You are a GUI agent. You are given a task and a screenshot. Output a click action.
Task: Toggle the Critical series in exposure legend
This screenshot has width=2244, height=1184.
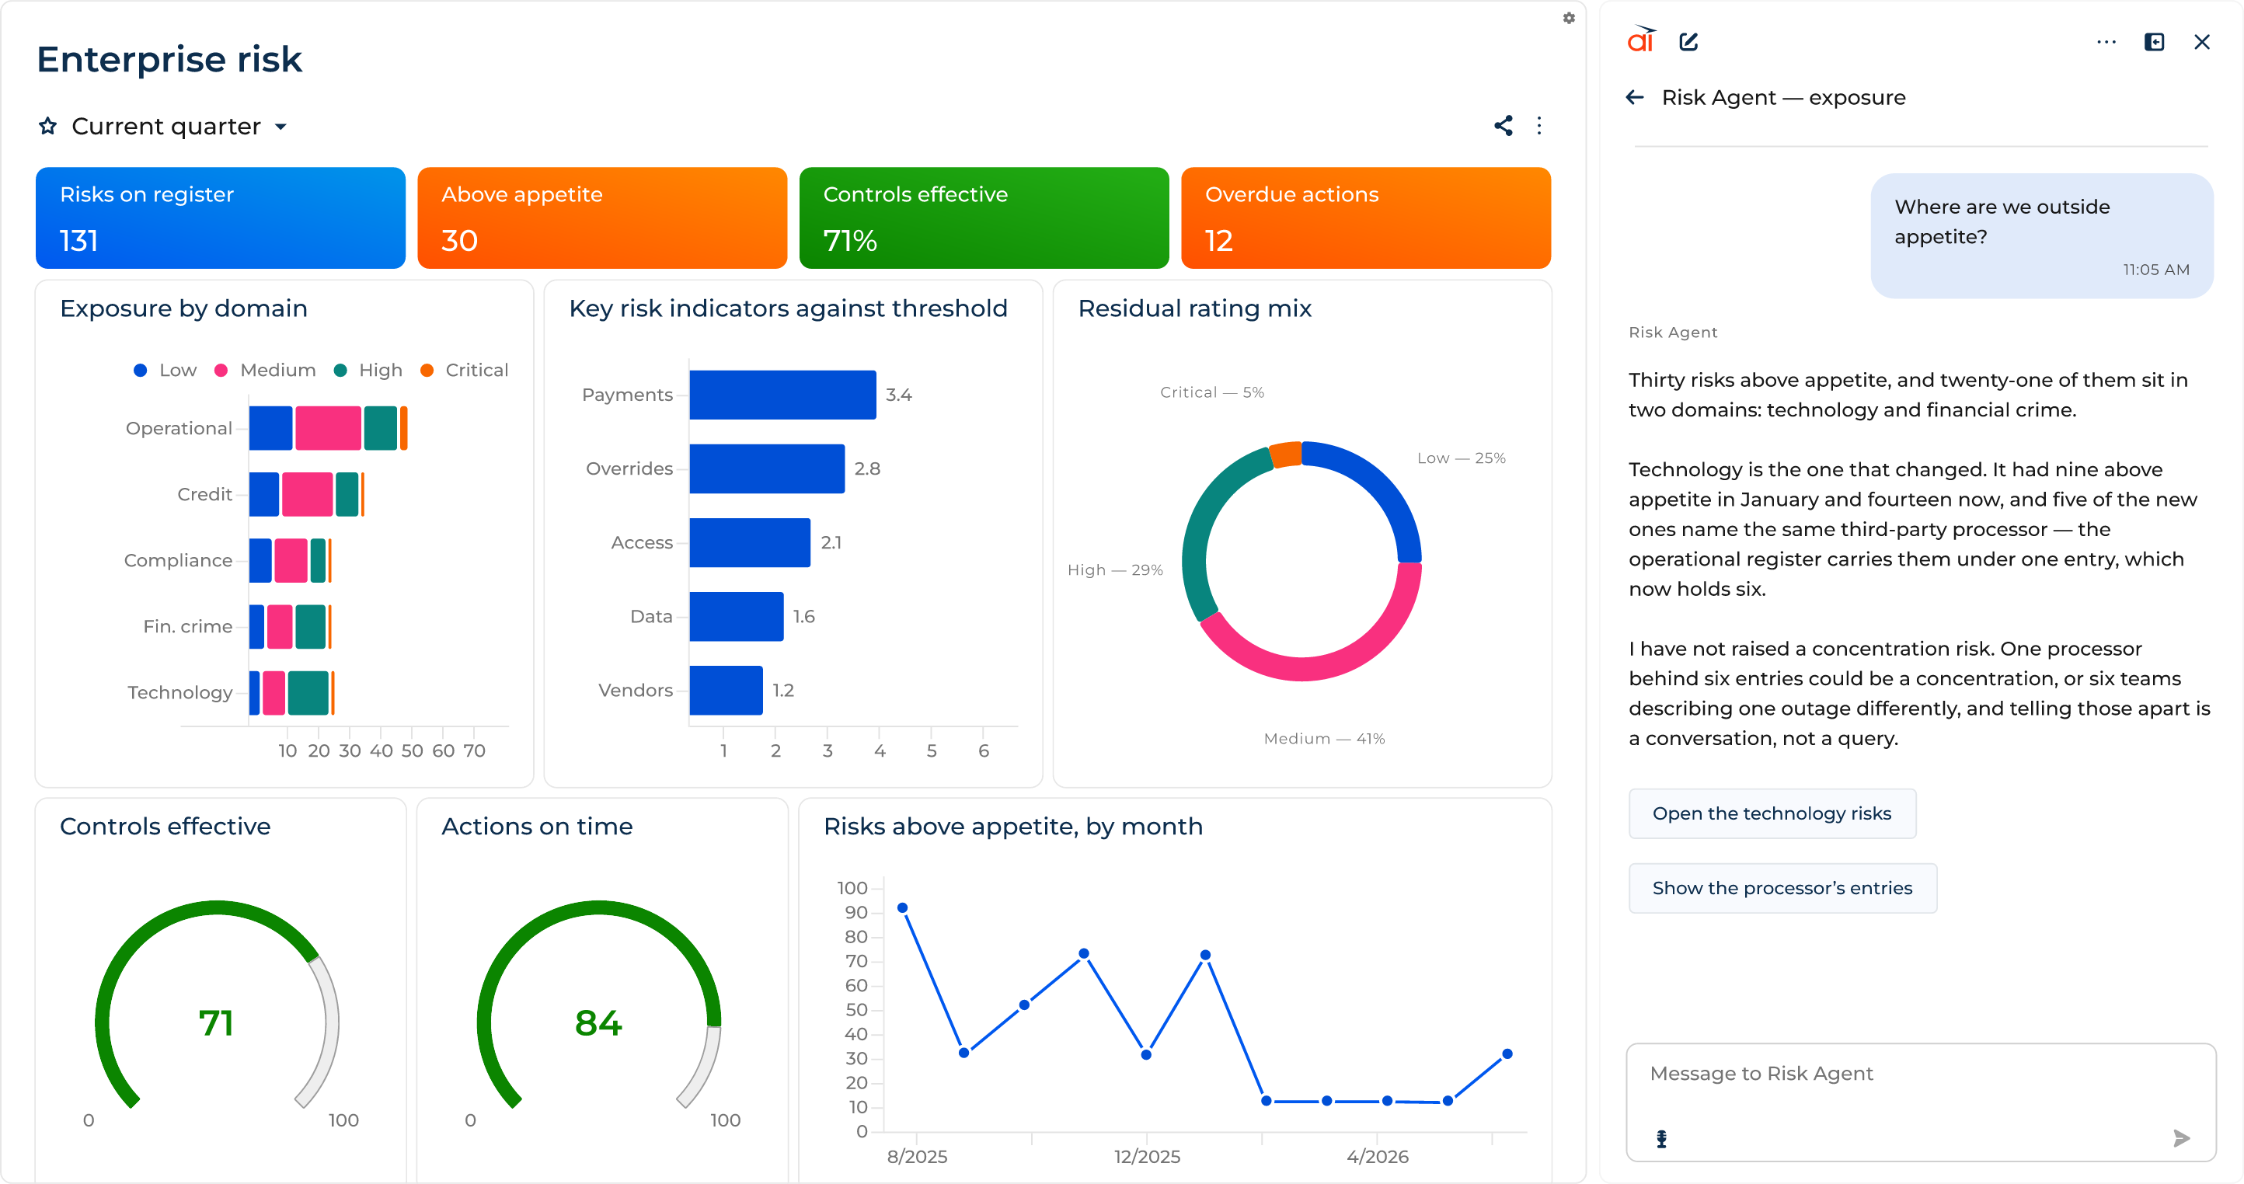pos(465,371)
